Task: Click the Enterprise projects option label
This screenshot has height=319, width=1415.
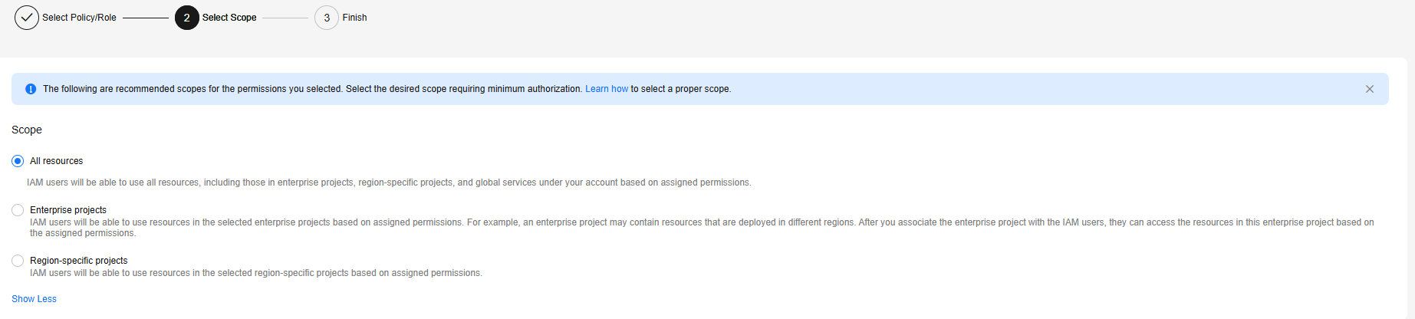Action: point(68,210)
